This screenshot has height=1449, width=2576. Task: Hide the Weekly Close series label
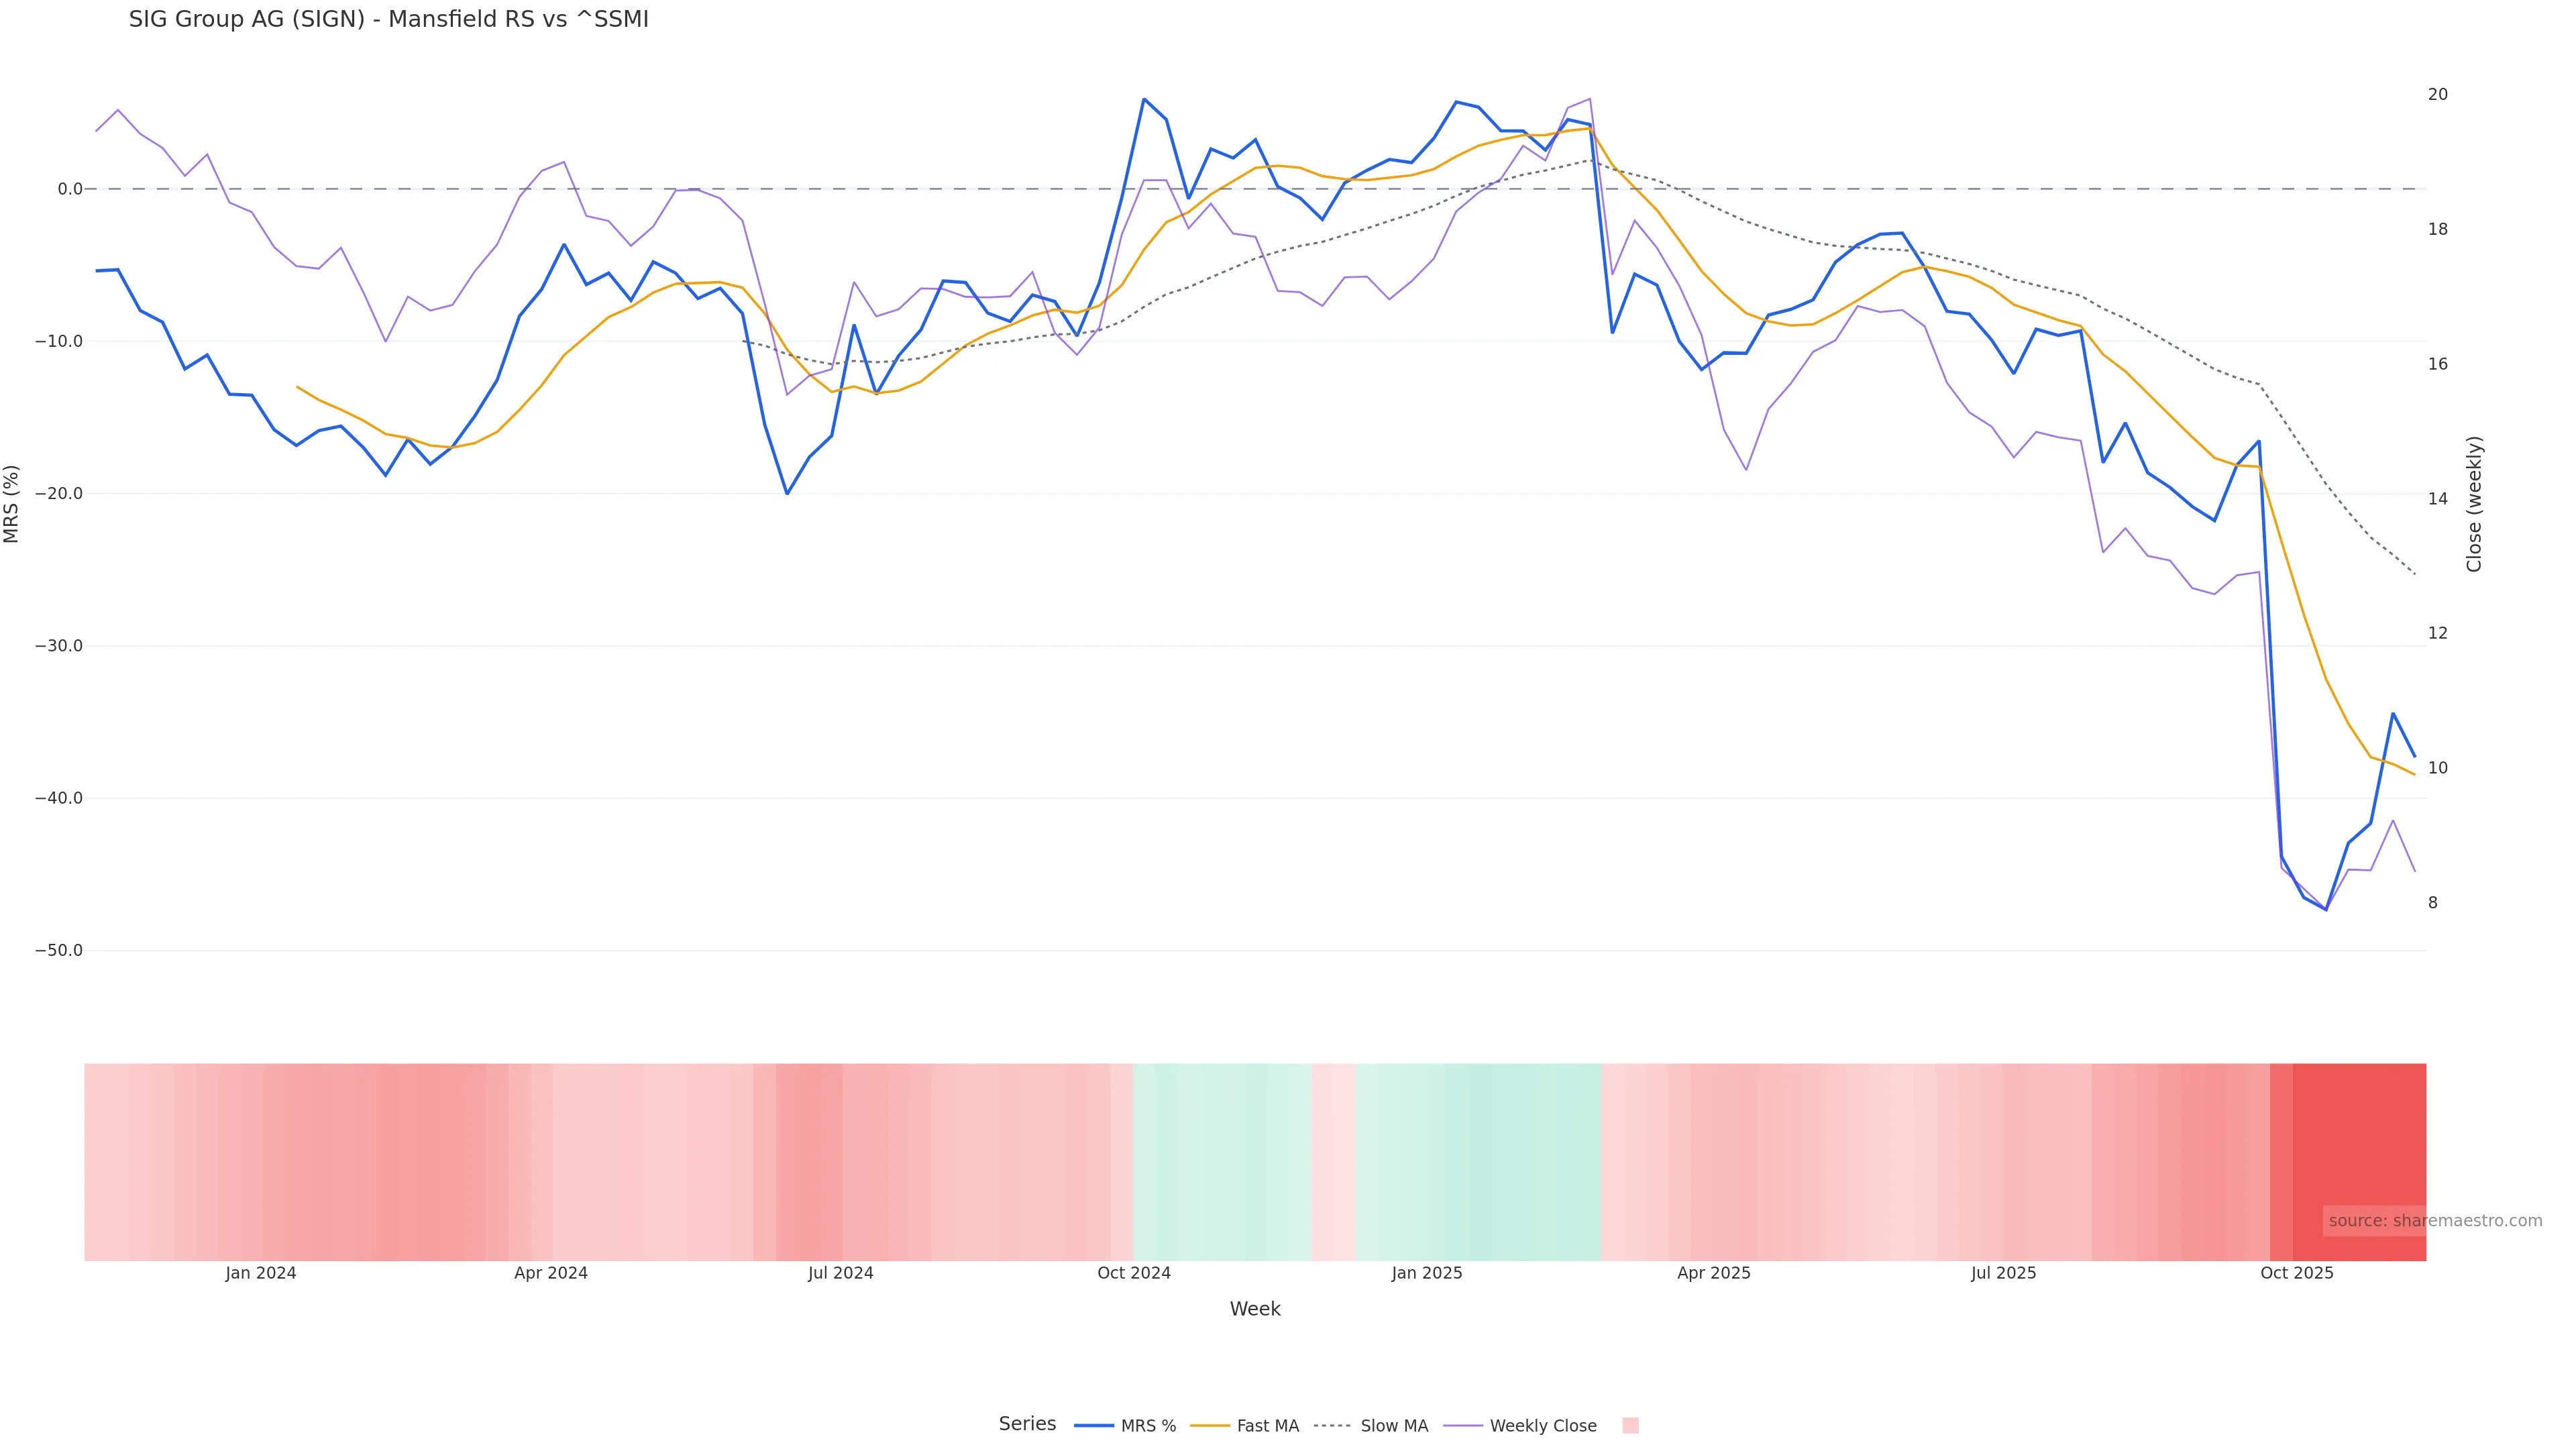pos(1543,1426)
